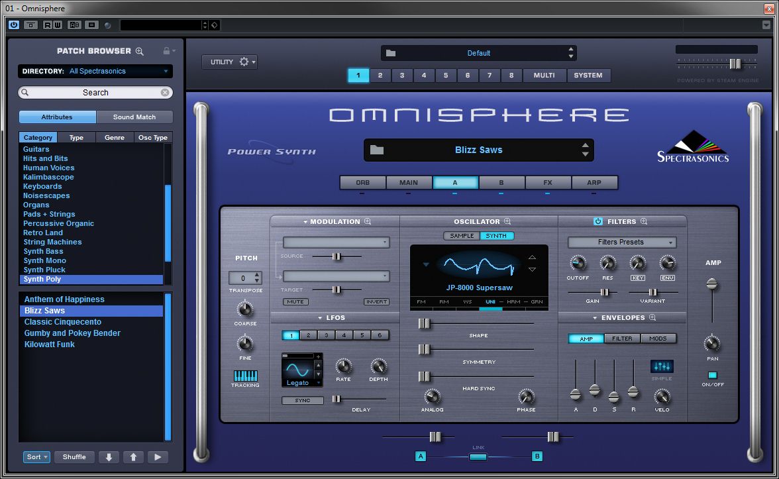Select part 2 button
This screenshot has width=779, height=479.
tap(380, 76)
